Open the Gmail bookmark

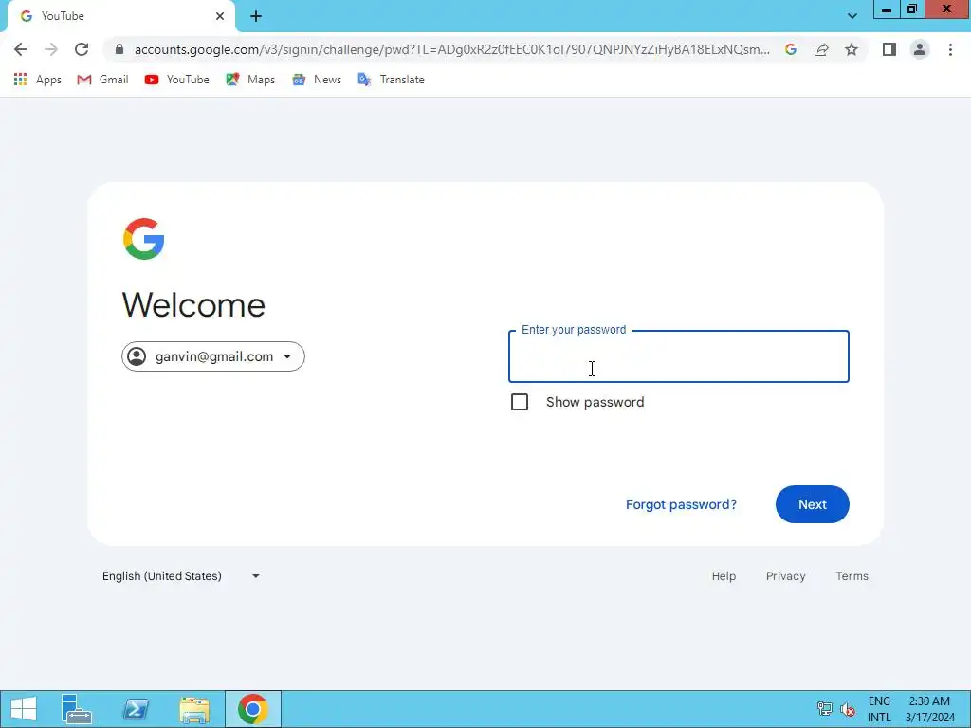pos(102,80)
